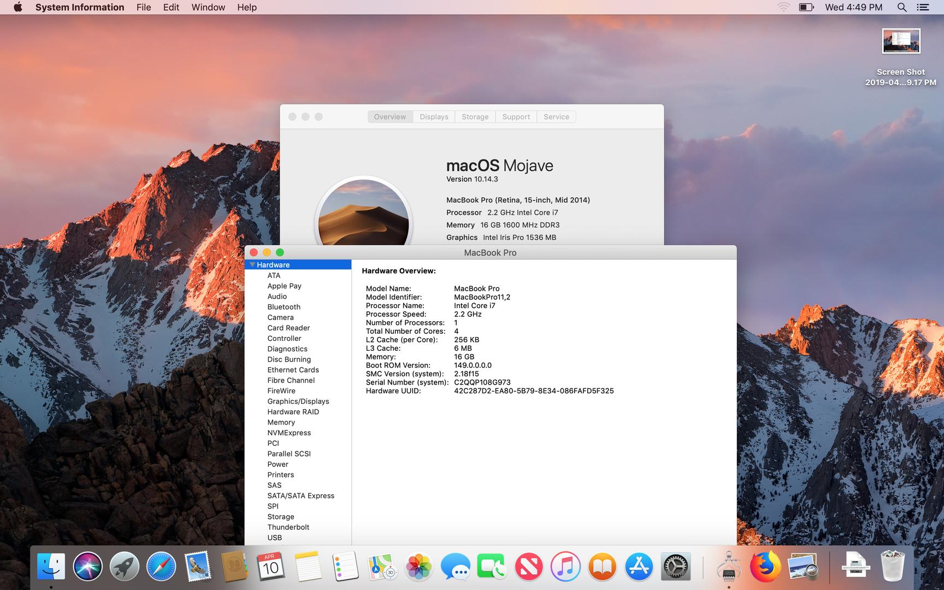Open Apple menu logo
The image size is (944, 590).
click(x=17, y=7)
